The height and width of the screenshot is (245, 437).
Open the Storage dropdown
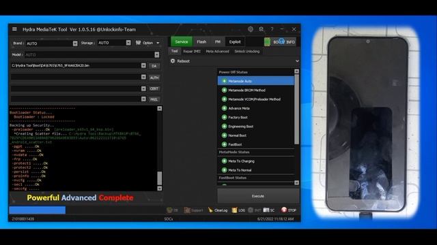point(128,42)
